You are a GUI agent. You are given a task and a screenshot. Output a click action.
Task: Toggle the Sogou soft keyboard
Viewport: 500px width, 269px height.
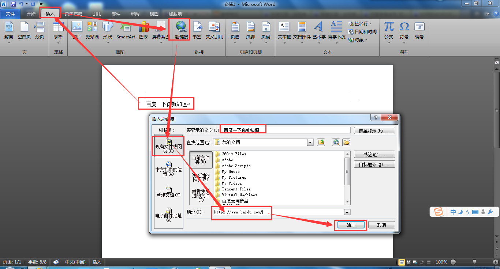475,212
